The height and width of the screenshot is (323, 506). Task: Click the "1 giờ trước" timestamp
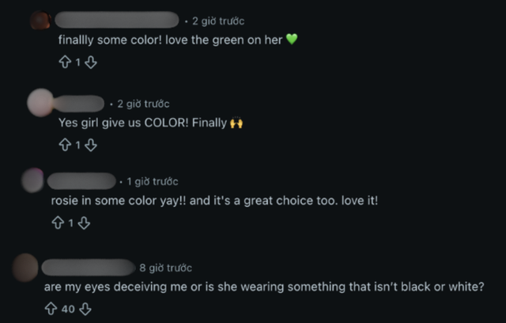tap(153, 181)
